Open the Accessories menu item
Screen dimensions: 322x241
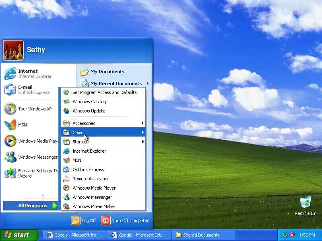click(103, 123)
